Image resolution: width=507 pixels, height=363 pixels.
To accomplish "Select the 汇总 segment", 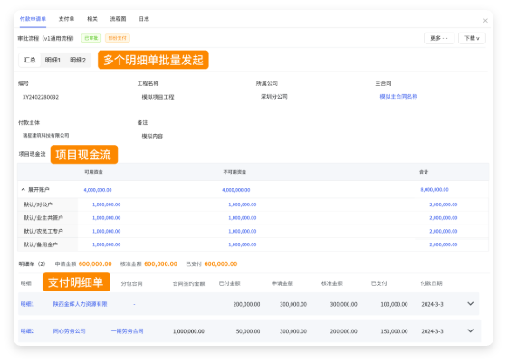I will pos(30,60).
